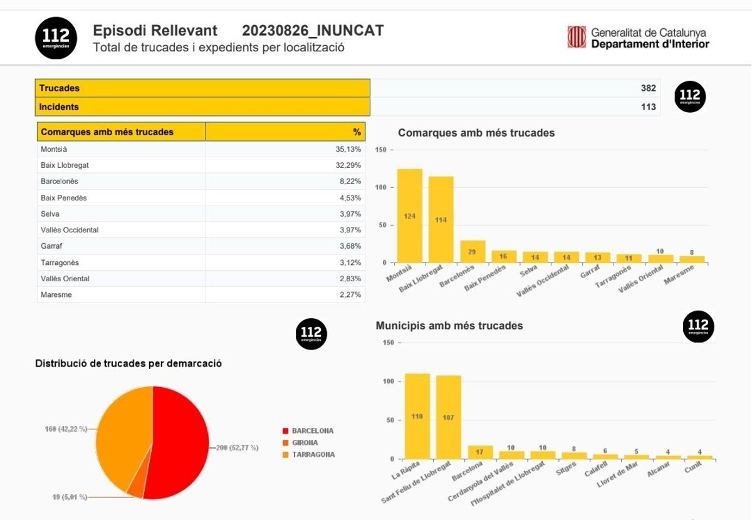Click the 112 logo beside the Trucades total

pyautogui.click(x=690, y=97)
